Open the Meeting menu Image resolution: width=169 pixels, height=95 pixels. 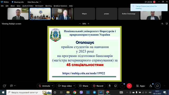coord(48,6)
